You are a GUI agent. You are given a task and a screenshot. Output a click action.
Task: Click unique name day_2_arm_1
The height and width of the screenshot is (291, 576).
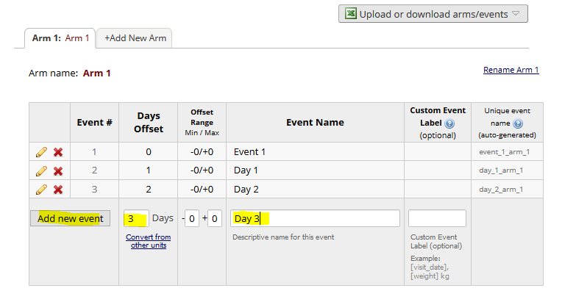(x=501, y=190)
